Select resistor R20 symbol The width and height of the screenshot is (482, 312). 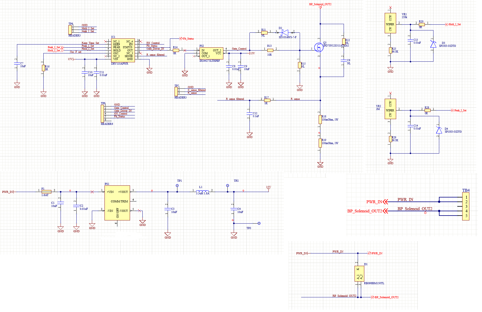(422, 24)
